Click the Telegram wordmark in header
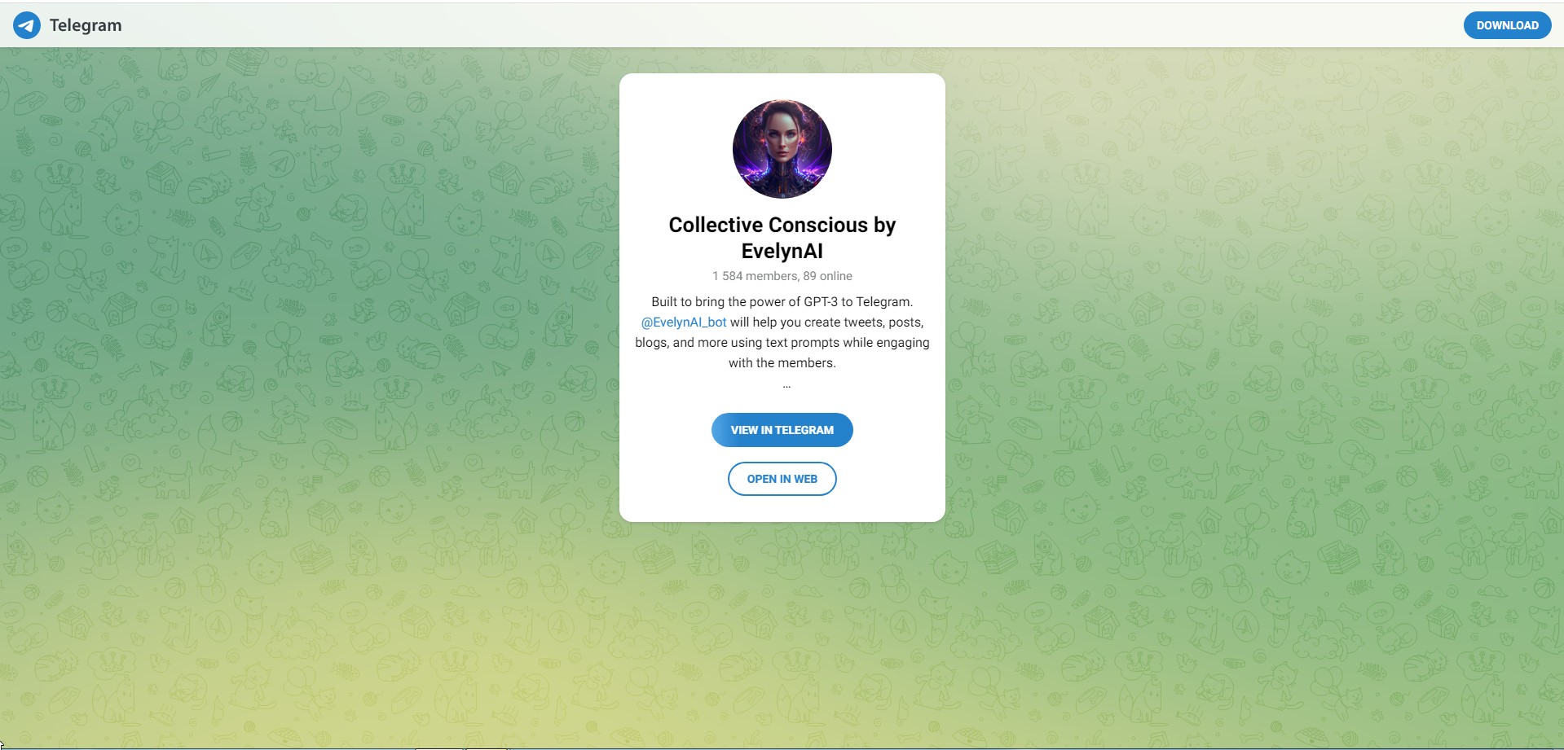The image size is (1564, 750). (86, 25)
